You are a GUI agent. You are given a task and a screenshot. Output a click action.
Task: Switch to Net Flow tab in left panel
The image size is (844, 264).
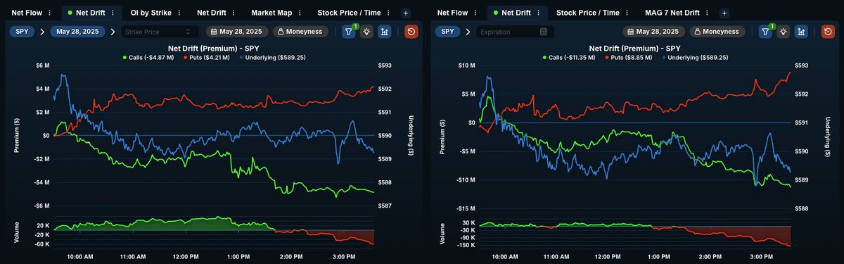tap(27, 13)
